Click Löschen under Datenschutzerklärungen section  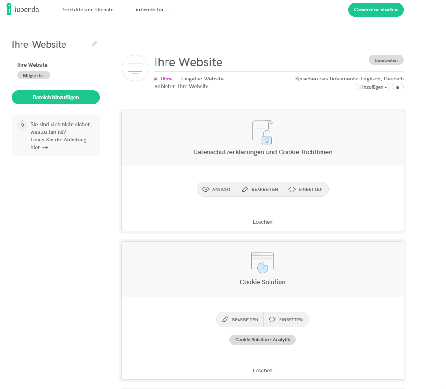262,222
